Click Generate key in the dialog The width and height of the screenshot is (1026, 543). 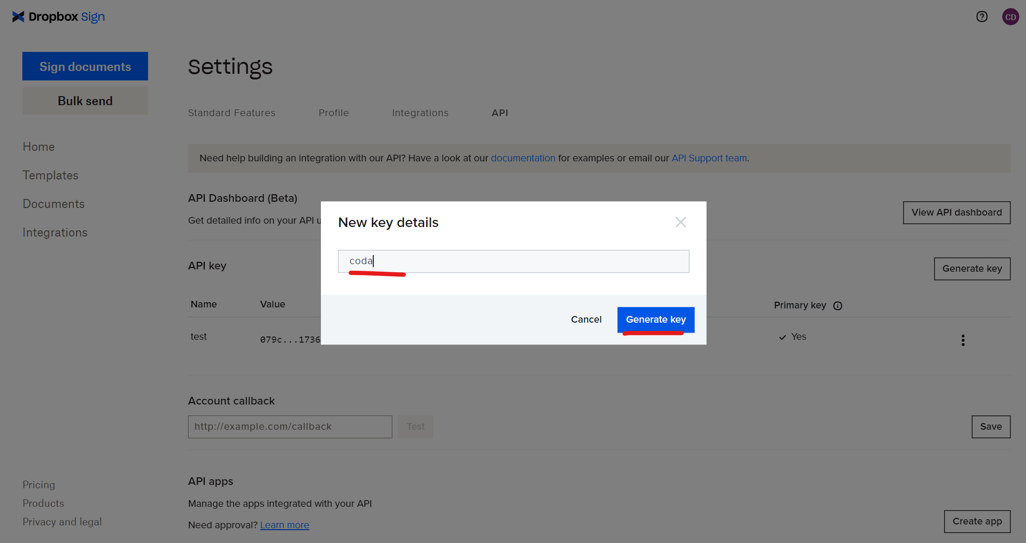656,319
